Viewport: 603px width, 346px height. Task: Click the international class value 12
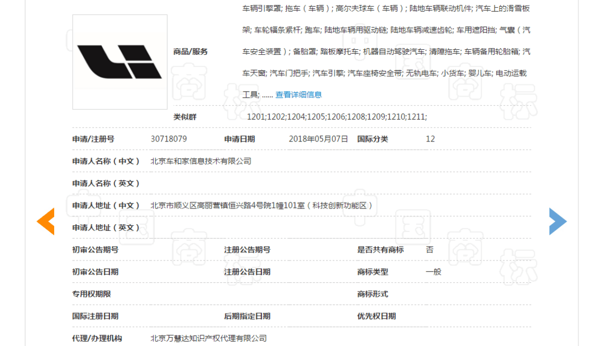pyautogui.click(x=430, y=139)
